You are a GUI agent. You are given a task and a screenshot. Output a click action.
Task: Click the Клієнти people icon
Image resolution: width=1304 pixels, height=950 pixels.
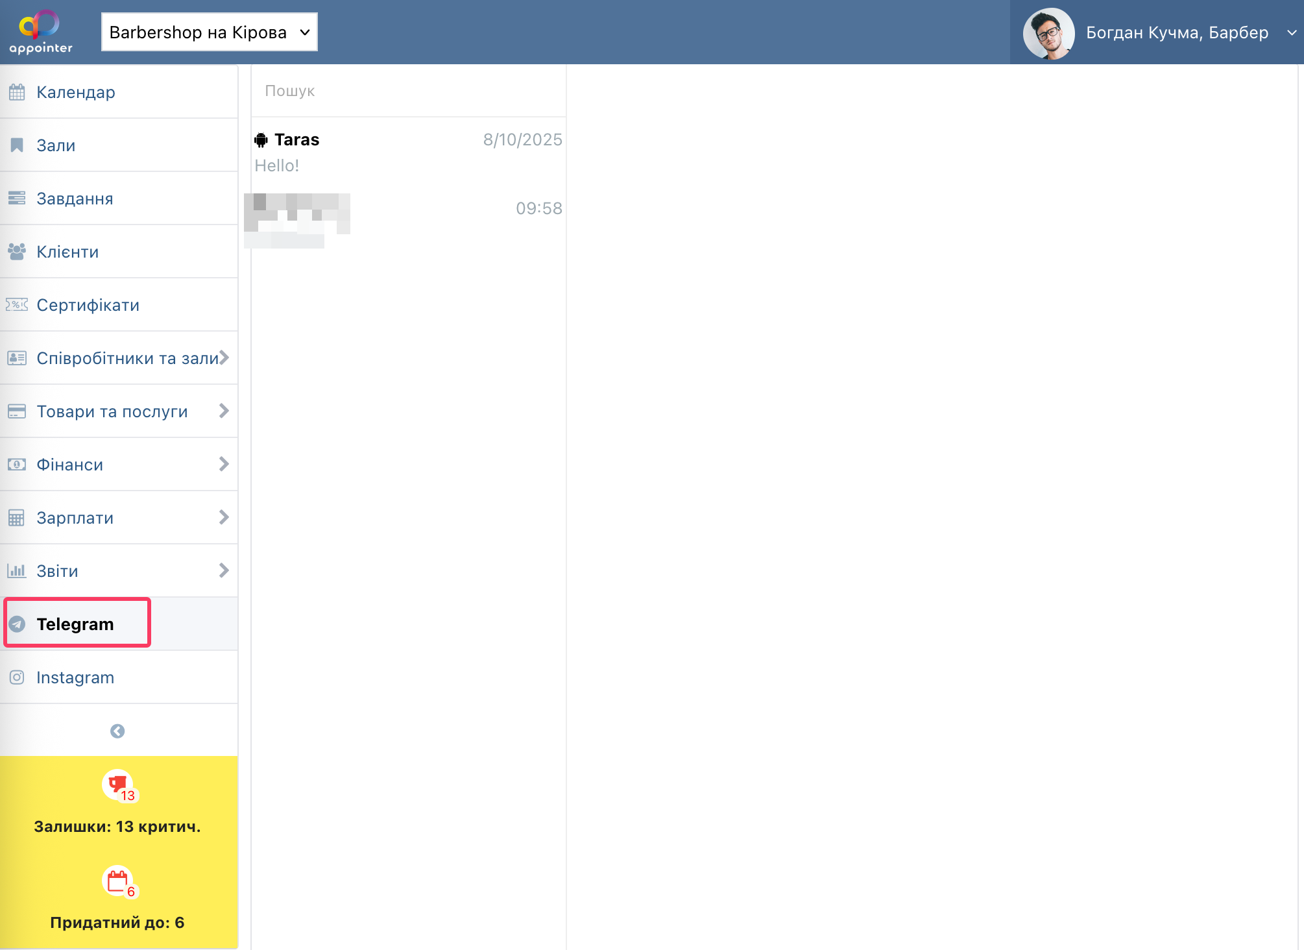pyautogui.click(x=17, y=252)
